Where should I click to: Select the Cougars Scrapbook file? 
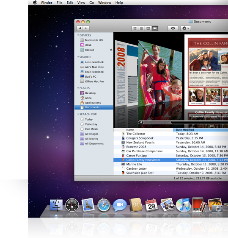click(170, 138)
